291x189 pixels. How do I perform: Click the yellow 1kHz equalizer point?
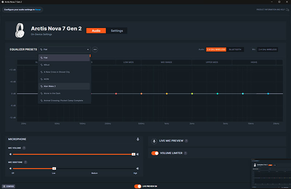167,94
